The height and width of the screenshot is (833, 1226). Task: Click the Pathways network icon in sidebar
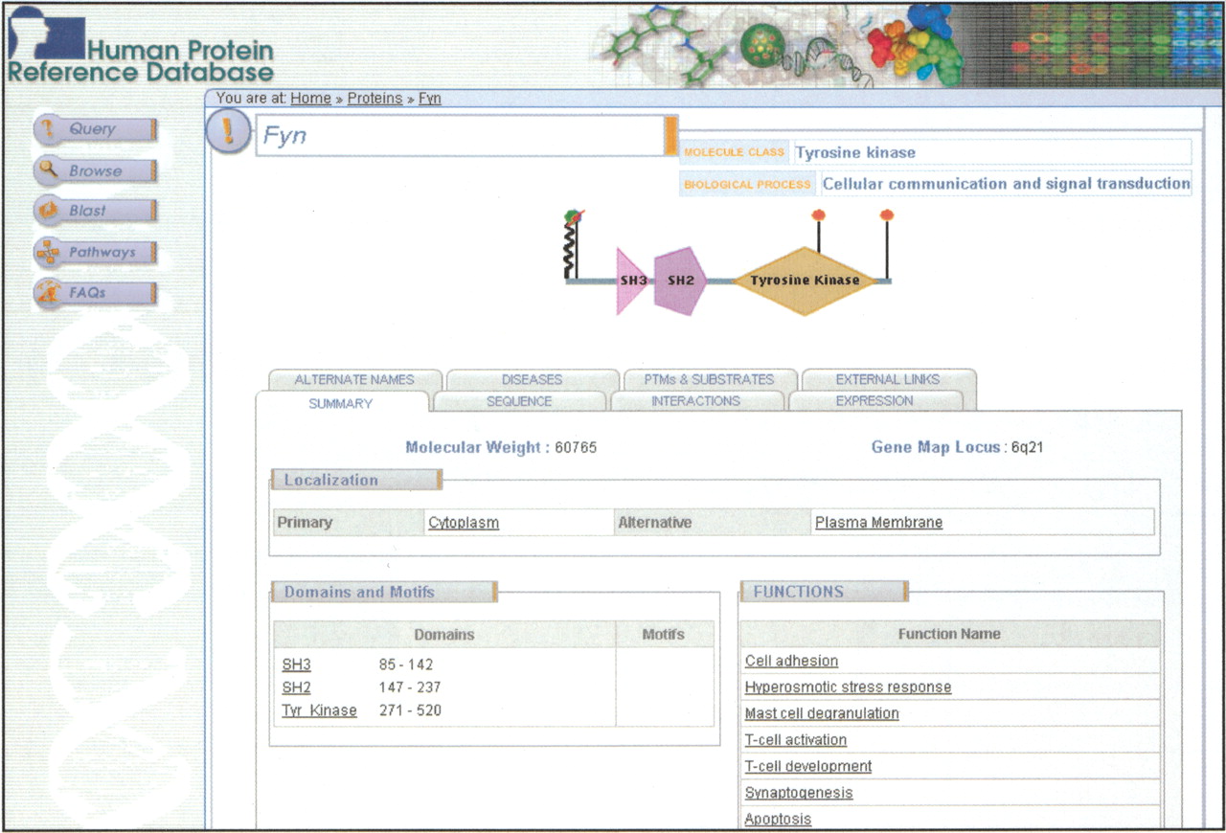(48, 253)
